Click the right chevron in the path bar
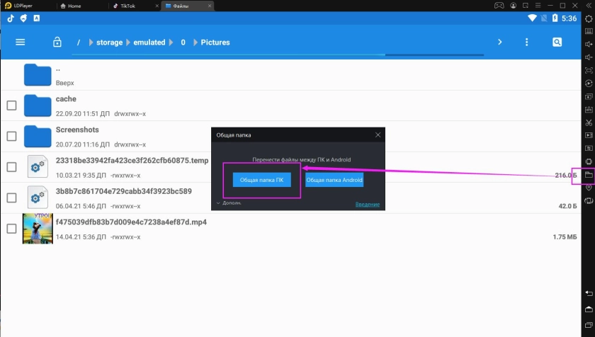Viewport: 595px width, 337px height. coord(499,42)
